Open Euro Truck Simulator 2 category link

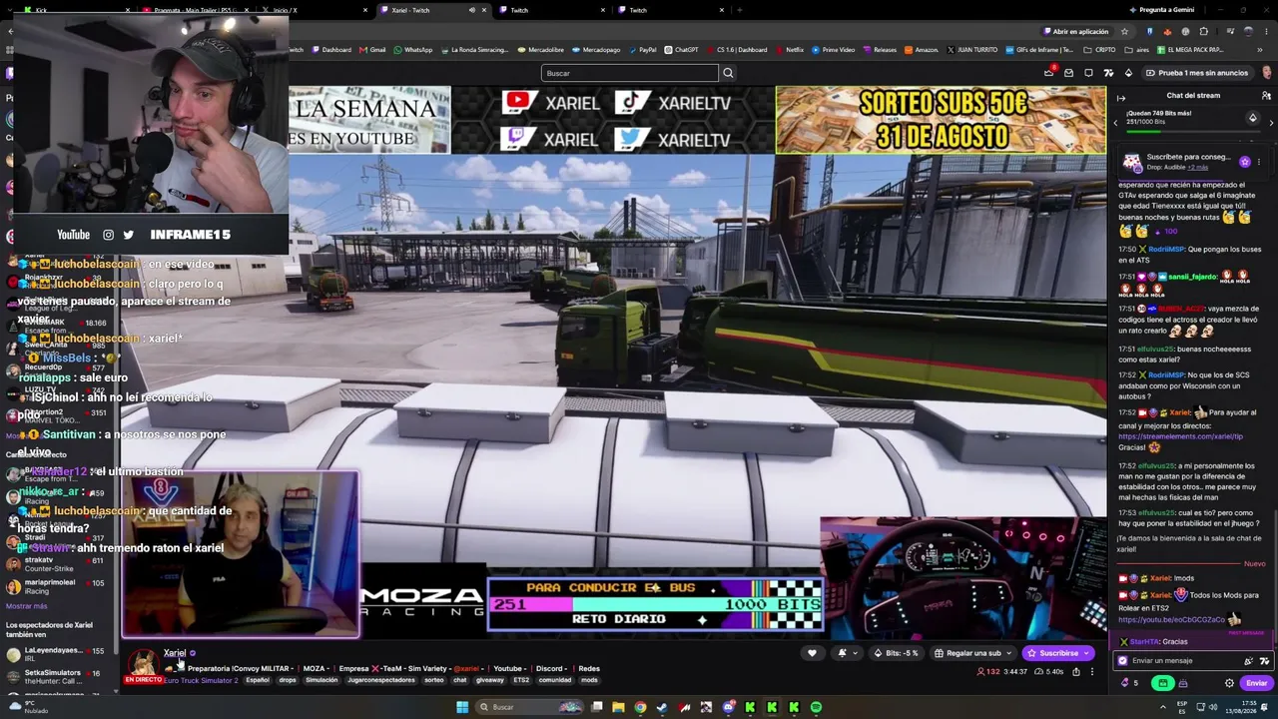point(201,680)
